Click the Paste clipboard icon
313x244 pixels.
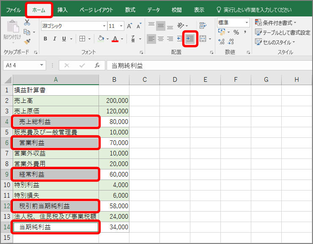(13, 26)
